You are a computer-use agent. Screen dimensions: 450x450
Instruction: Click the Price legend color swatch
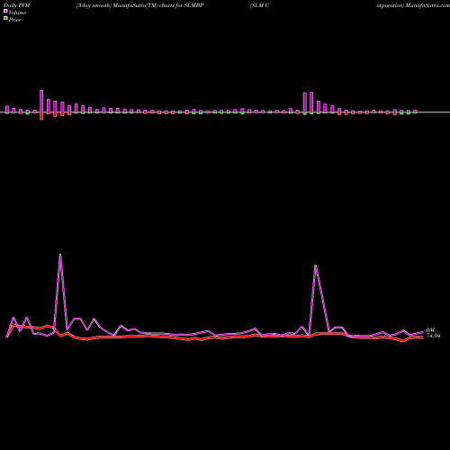pos(5,19)
